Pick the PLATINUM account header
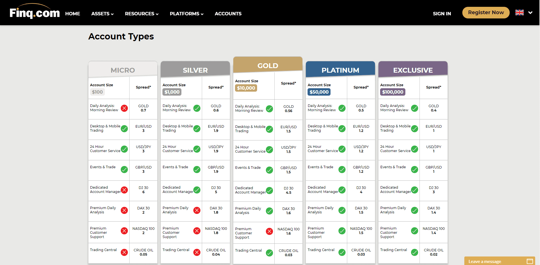 click(x=340, y=70)
